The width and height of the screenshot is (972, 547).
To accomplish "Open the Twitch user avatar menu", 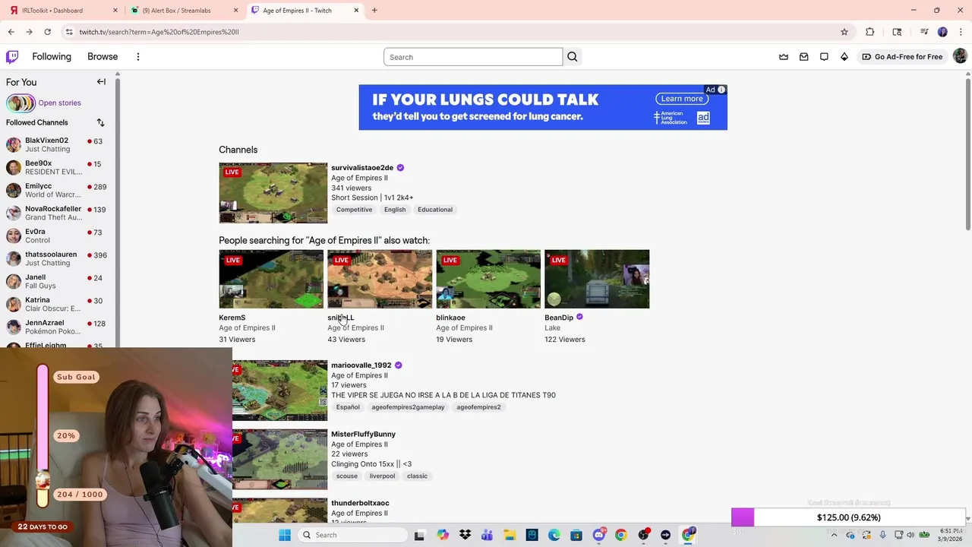I will tap(960, 56).
